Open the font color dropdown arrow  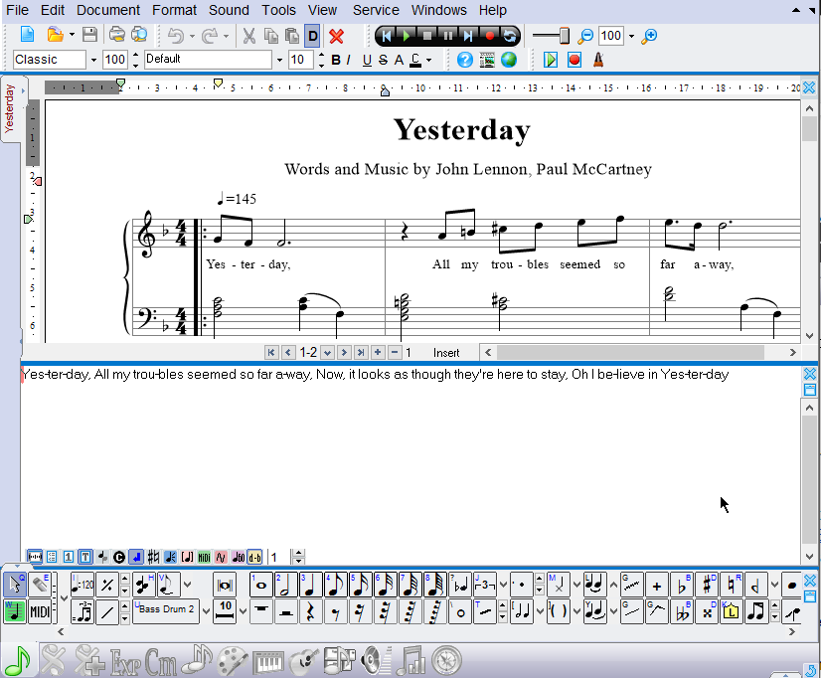click(428, 61)
